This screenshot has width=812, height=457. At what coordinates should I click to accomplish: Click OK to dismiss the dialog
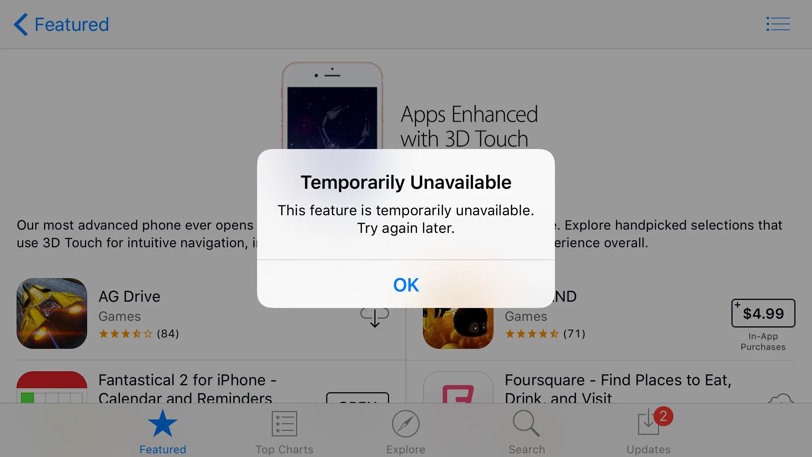[x=405, y=284]
